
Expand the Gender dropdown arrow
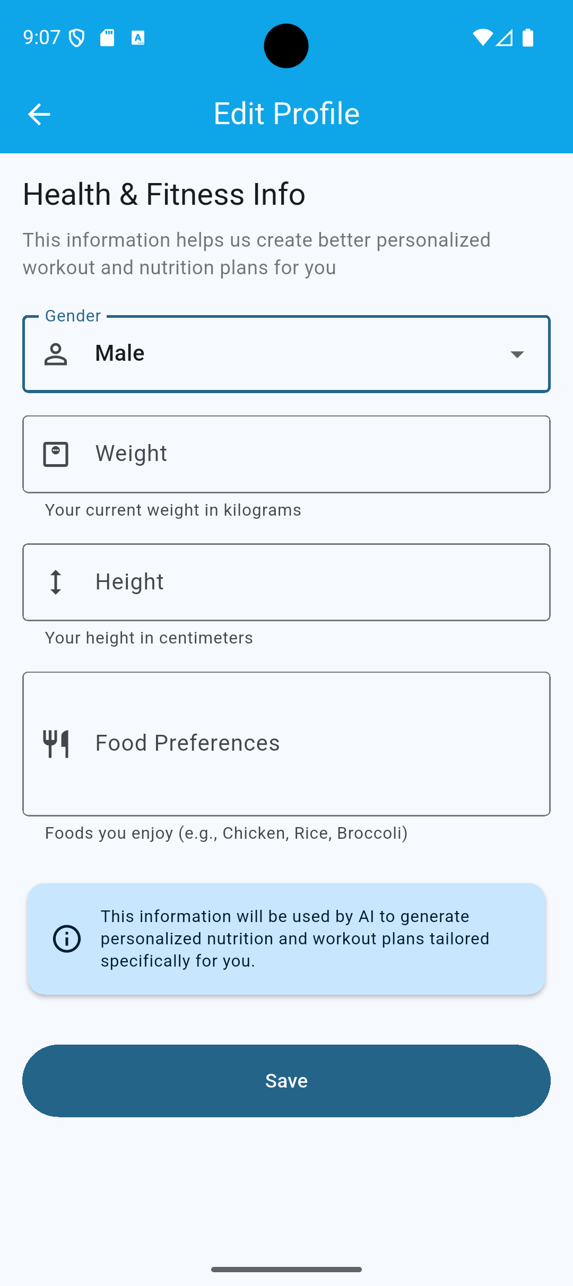pos(517,354)
